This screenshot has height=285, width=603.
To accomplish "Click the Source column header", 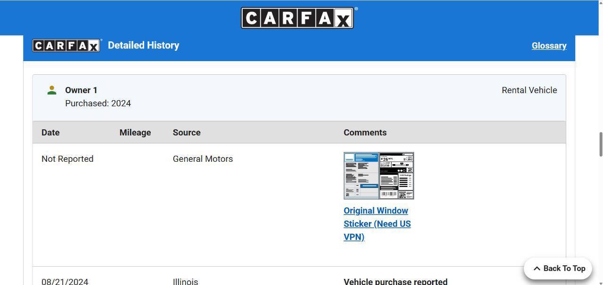I will coord(187,133).
